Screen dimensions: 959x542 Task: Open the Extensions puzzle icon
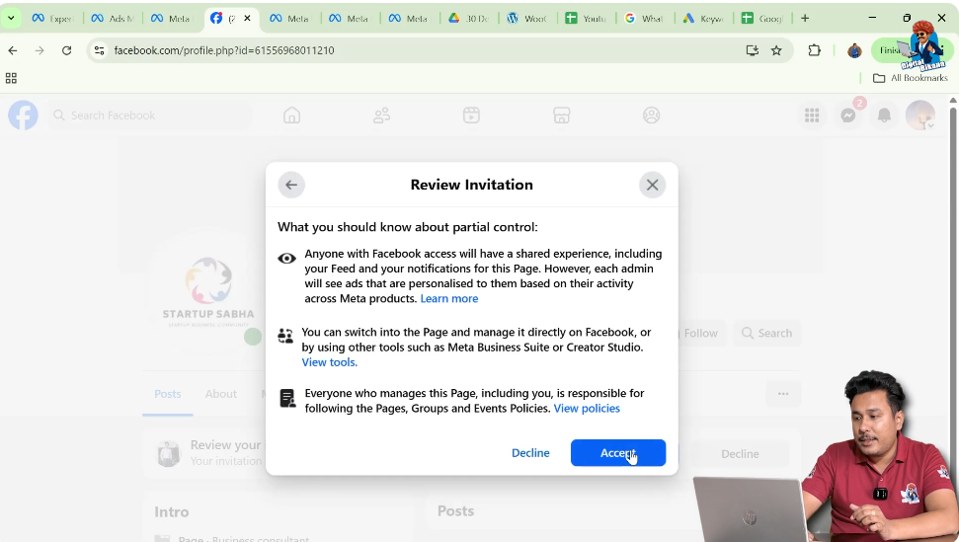814,50
